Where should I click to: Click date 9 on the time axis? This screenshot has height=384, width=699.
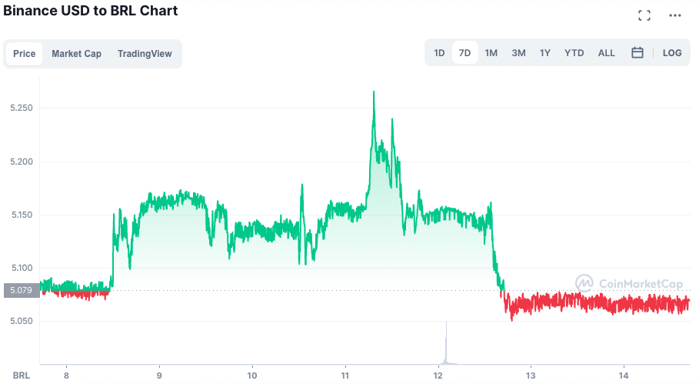[x=159, y=376]
